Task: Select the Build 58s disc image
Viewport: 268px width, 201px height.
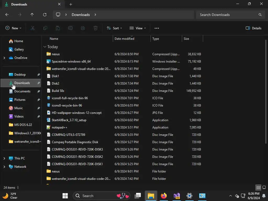Action: pyautogui.click(x=58, y=91)
